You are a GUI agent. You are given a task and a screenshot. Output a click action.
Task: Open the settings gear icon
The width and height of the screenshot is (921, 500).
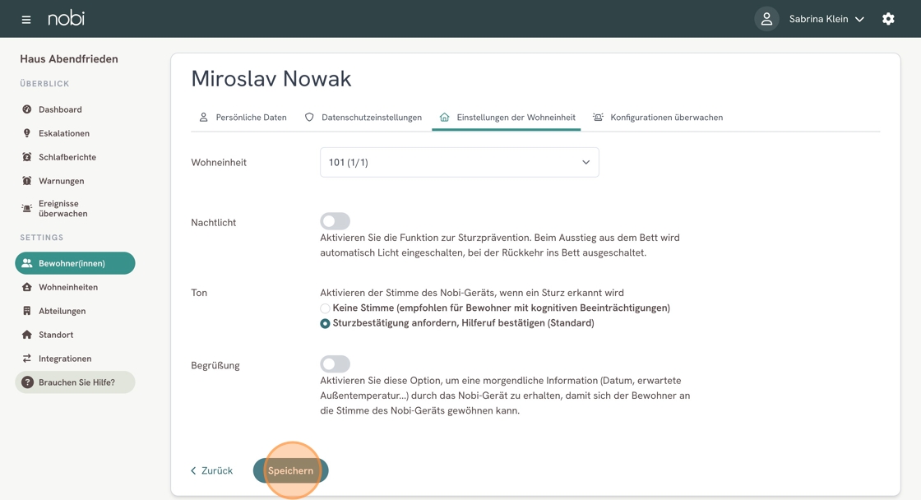[x=888, y=19]
